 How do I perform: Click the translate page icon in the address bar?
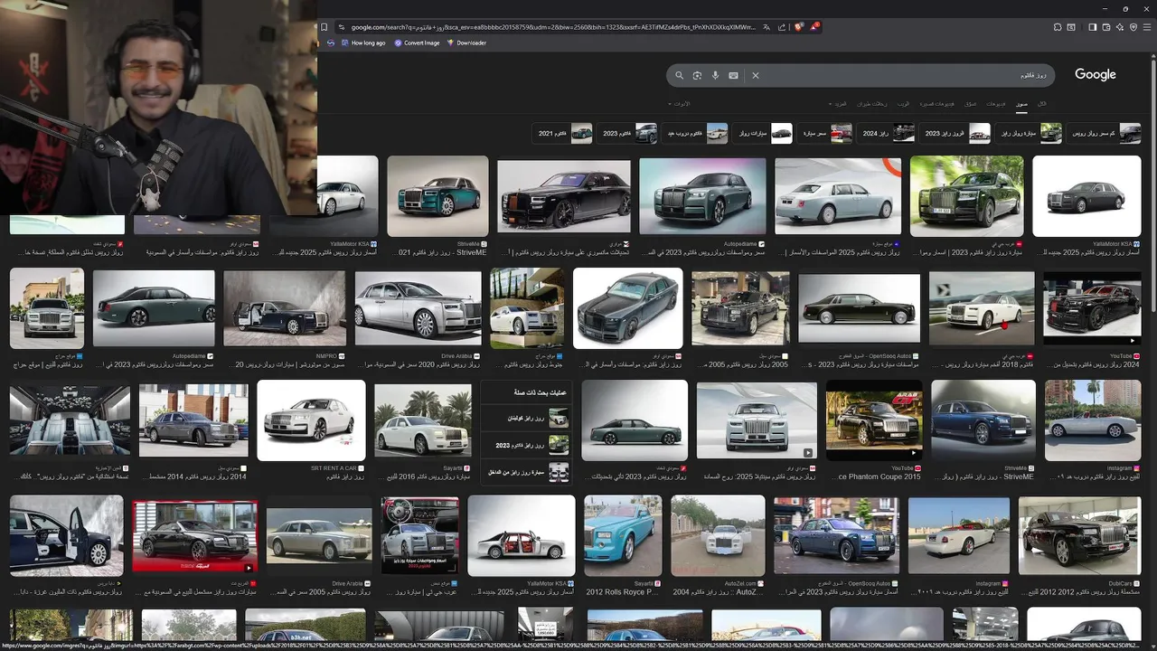pyautogui.click(x=767, y=27)
